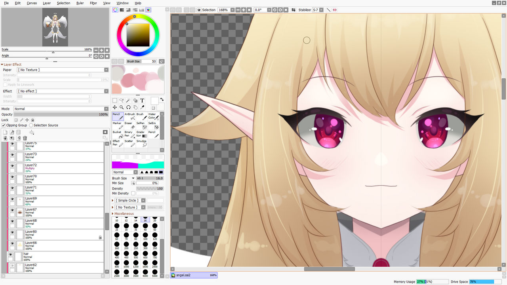
Task: Activate the Text tool
Action: pyautogui.click(x=142, y=100)
